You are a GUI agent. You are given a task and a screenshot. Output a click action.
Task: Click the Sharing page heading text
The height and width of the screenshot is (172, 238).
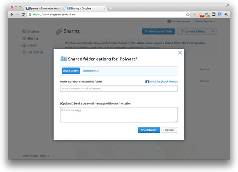(72, 31)
